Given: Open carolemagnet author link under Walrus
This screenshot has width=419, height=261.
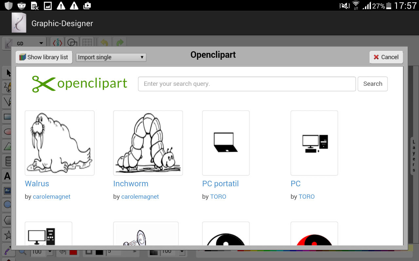Looking at the screenshot, I should 52,197.
